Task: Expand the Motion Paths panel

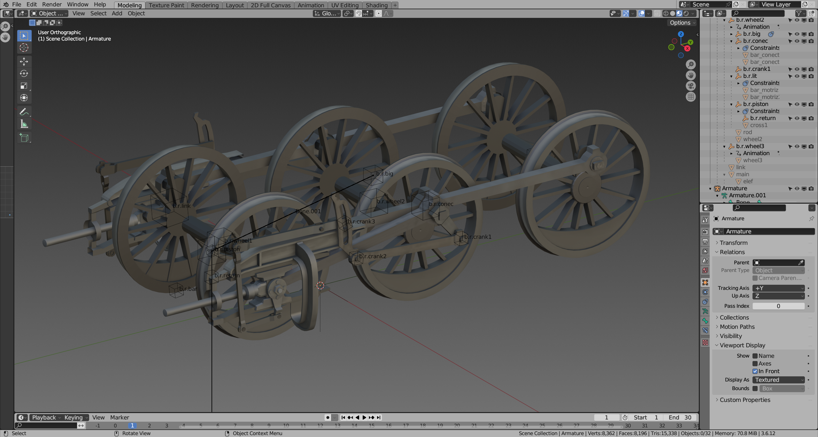Action: (737, 327)
